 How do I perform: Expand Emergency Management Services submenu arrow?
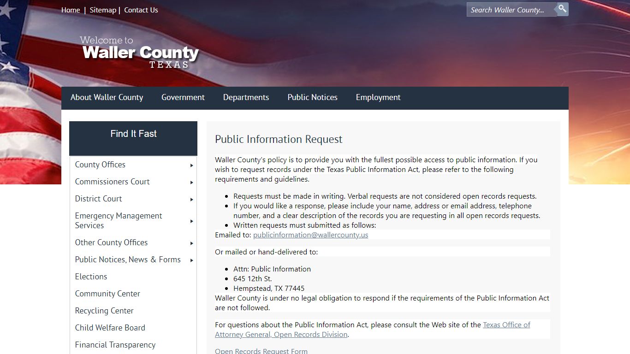point(191,221)
